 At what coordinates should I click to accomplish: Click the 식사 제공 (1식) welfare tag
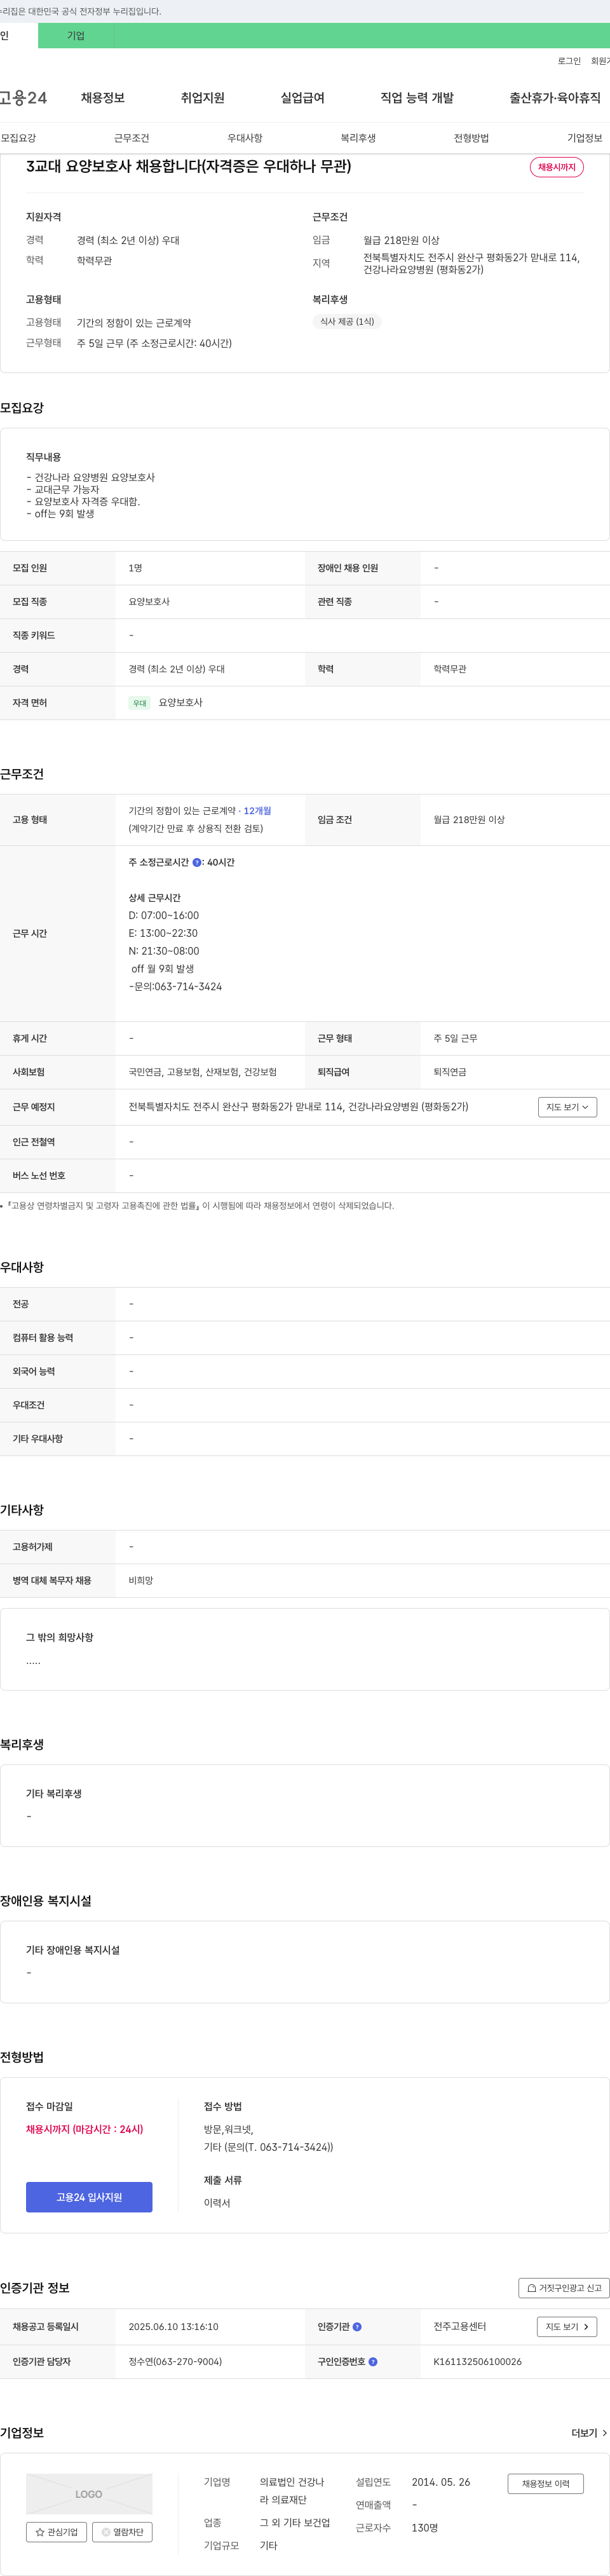coord(347,322)
